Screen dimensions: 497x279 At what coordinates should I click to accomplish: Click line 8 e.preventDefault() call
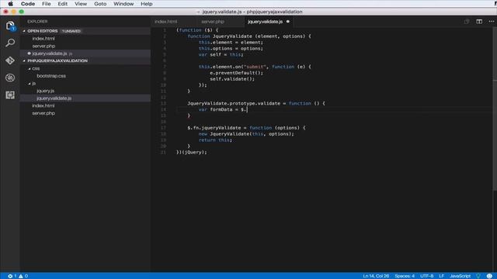coord(236,73)
